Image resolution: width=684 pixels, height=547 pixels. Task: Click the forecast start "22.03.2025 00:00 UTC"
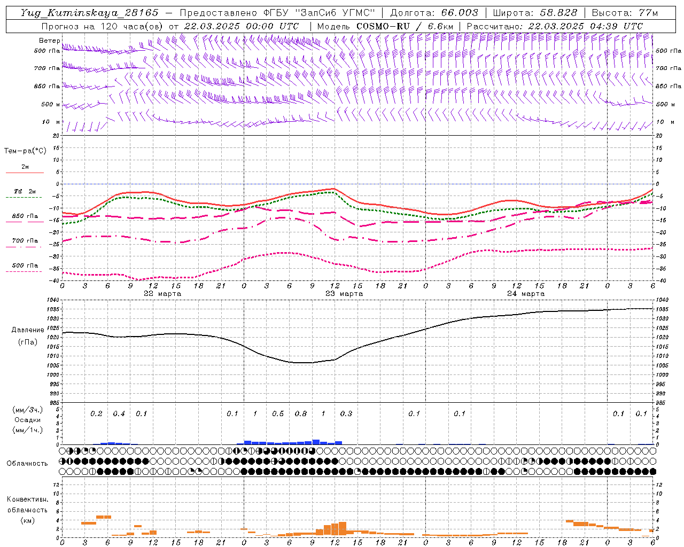click(241, 26)
